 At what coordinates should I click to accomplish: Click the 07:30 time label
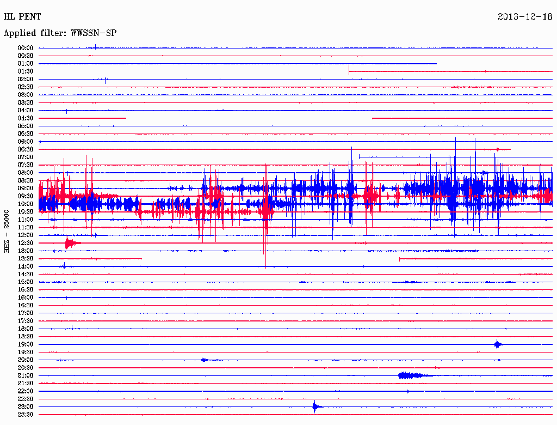click(26, 165)
